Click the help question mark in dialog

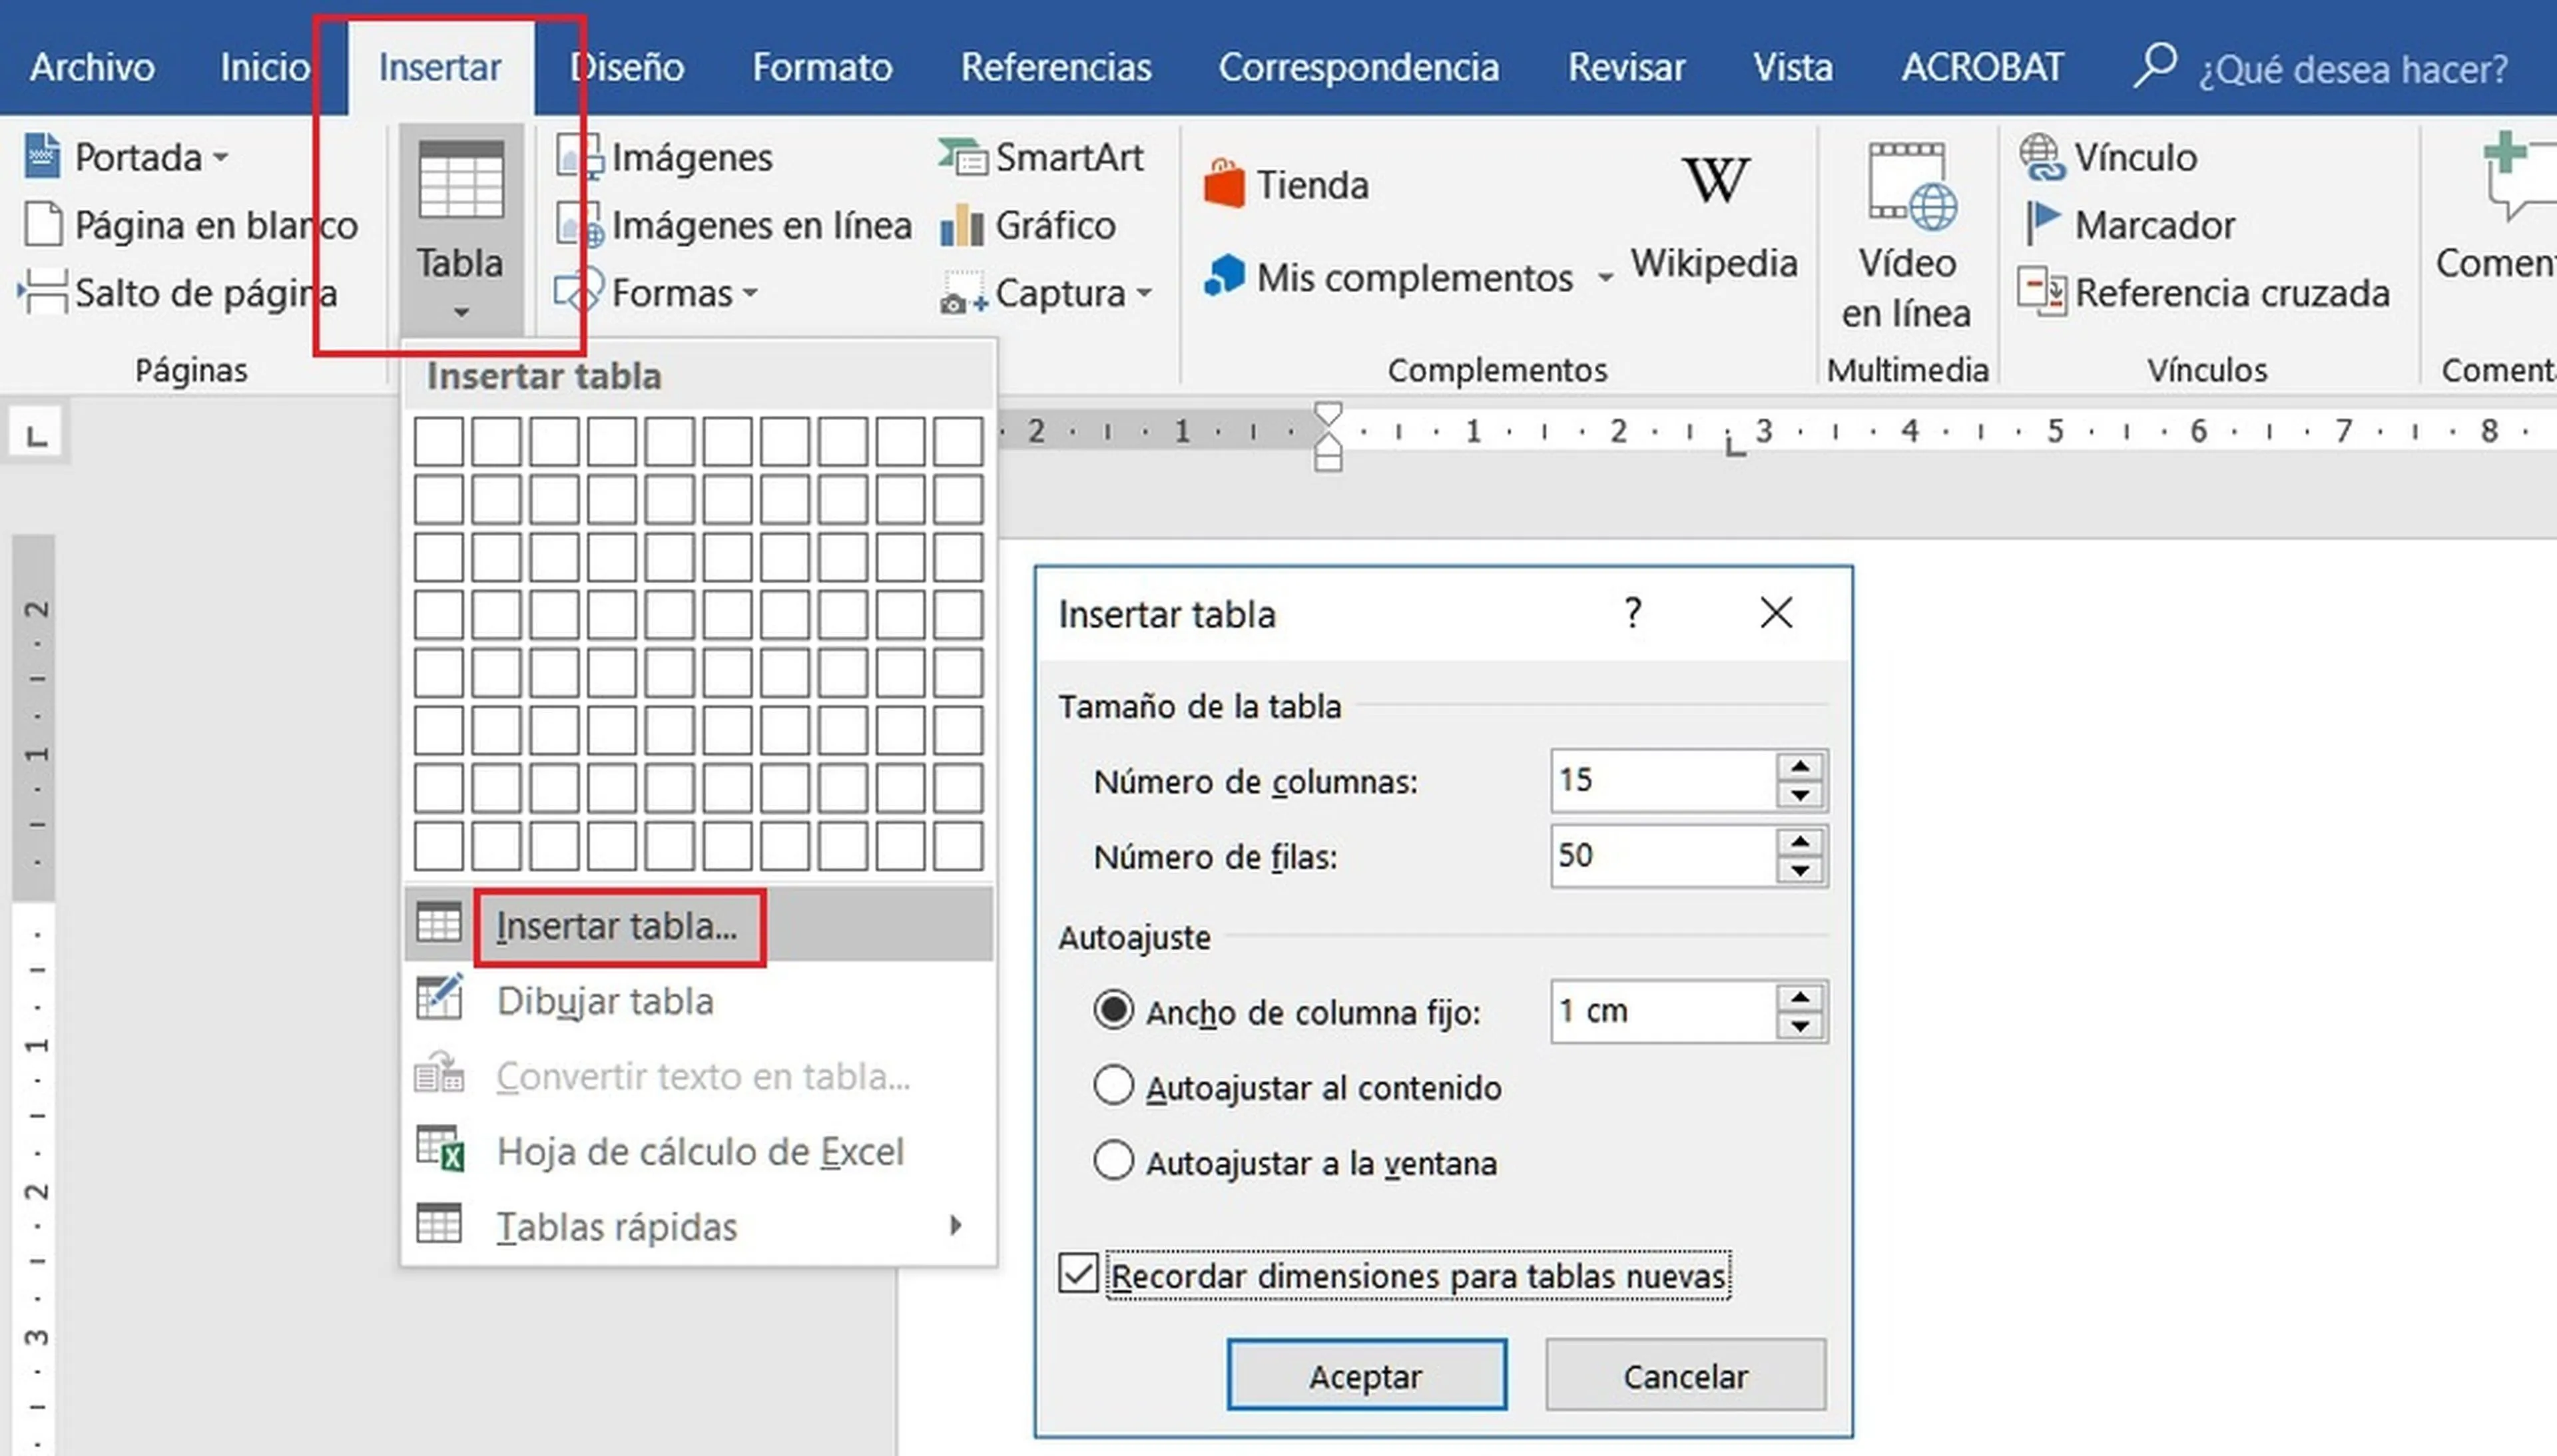click(1632, 612)
